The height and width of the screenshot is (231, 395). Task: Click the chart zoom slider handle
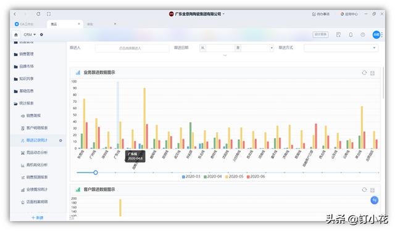(x=96, y=172)
